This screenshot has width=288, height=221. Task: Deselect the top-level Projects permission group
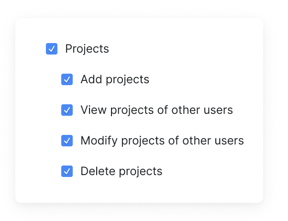[52, 49]
